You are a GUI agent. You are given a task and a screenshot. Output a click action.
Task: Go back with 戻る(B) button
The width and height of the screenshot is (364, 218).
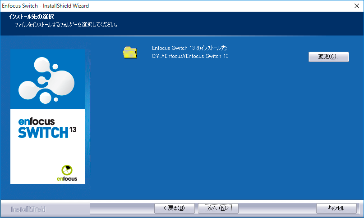(175, 208)
